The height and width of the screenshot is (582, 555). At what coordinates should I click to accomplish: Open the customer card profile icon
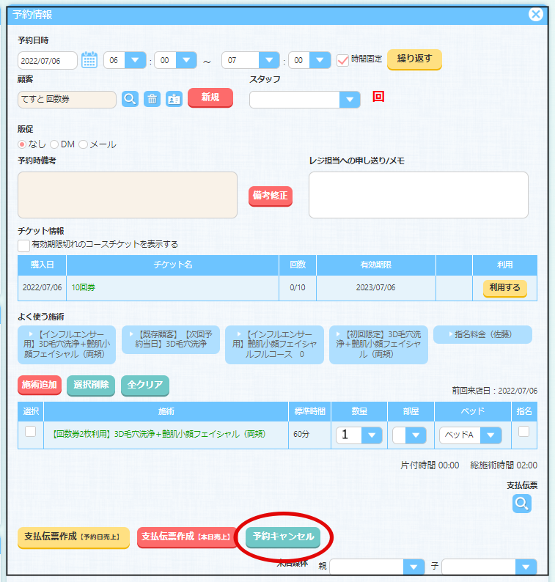174,100
